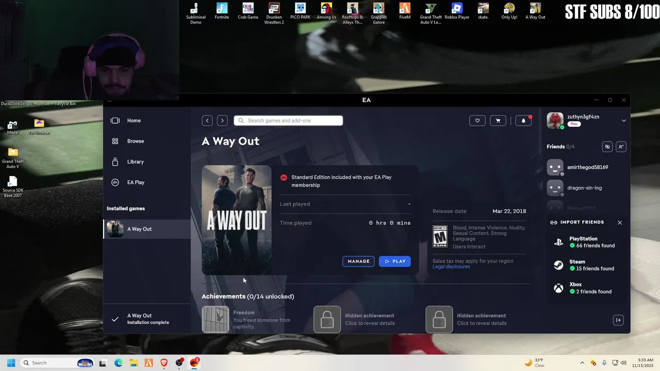Expand the zuthyn3gf4zn account dropdown
This screenshot has width=660, height=371.
[623, 121]
